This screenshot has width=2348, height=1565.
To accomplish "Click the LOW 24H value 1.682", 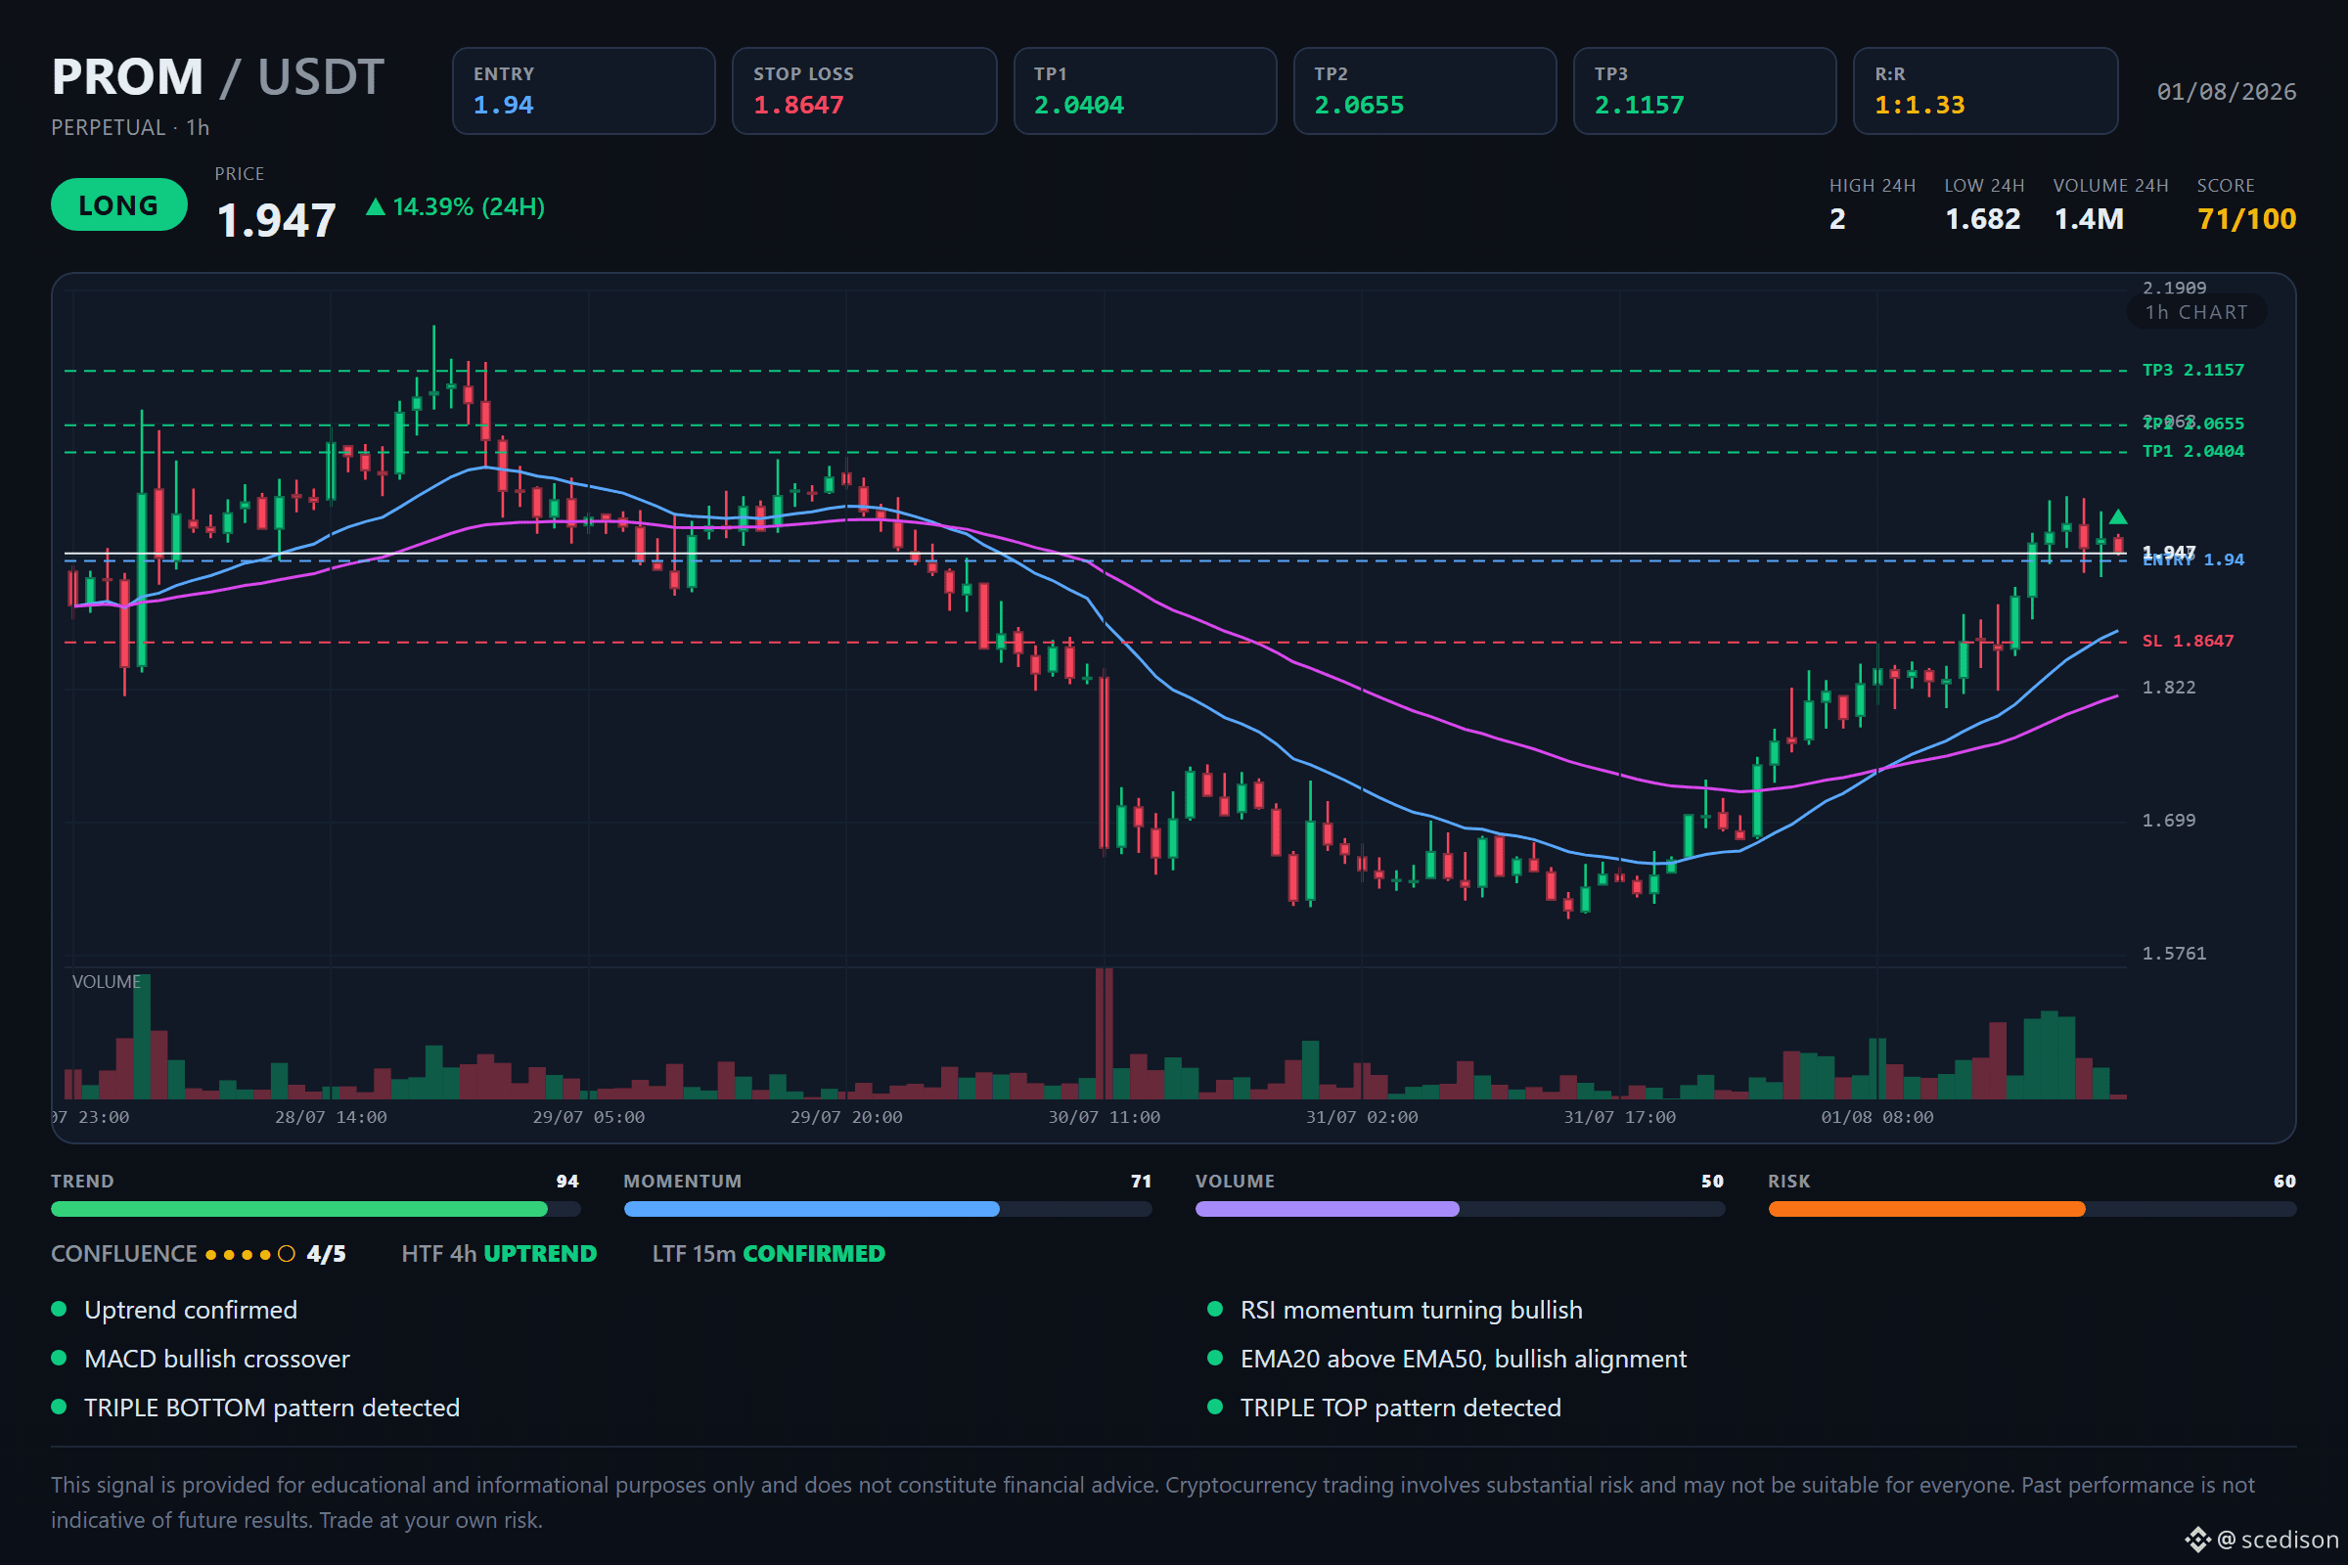I will click(x=1983, y=218).
